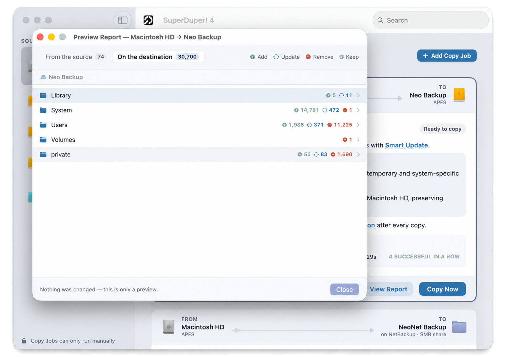This screenshot has height=357, width=506.
Task: Expand the System folder row chevron
Action: [x=358, y=110]
